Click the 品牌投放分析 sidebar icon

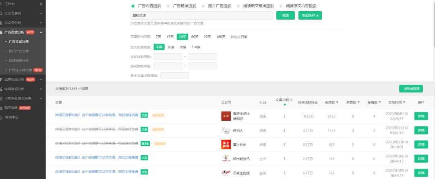[x=1, y=79]
